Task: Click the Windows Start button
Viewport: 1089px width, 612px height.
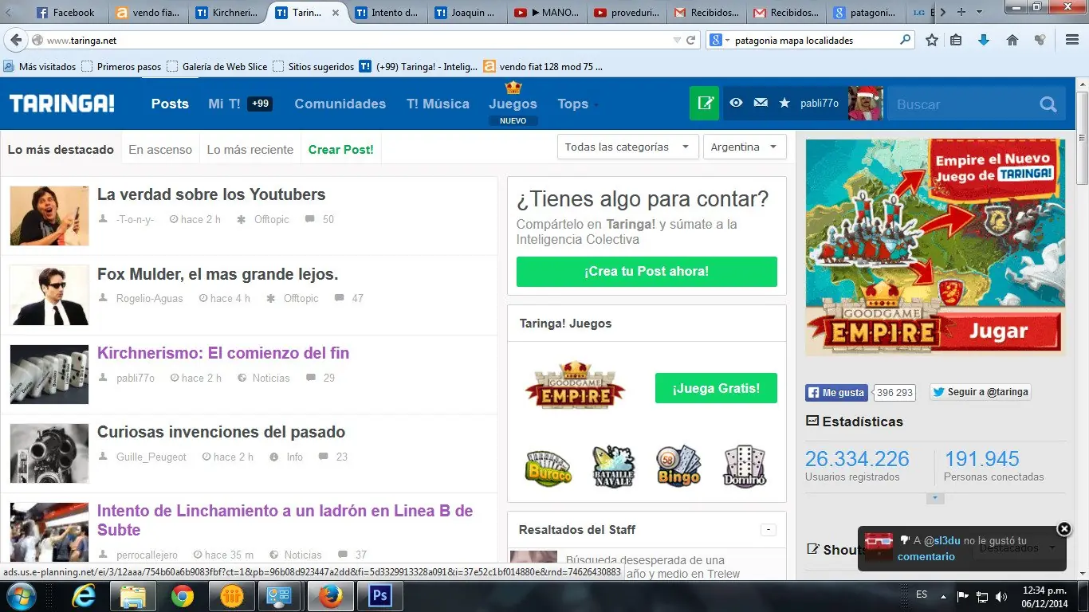Action: coord(22,596)
